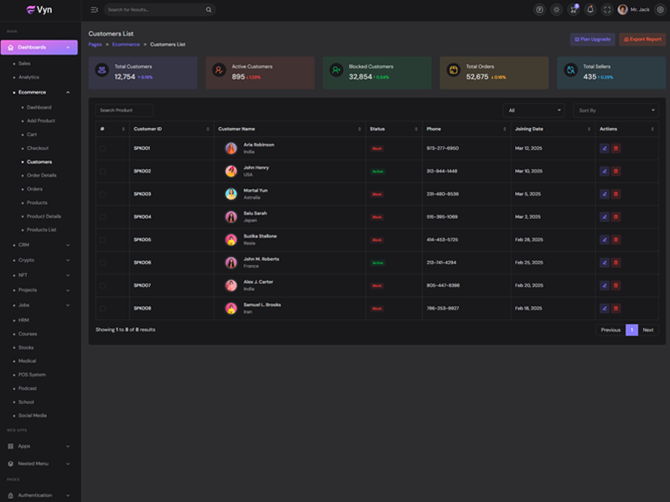Click edit icon for Aria Robinson

[604, 148]
